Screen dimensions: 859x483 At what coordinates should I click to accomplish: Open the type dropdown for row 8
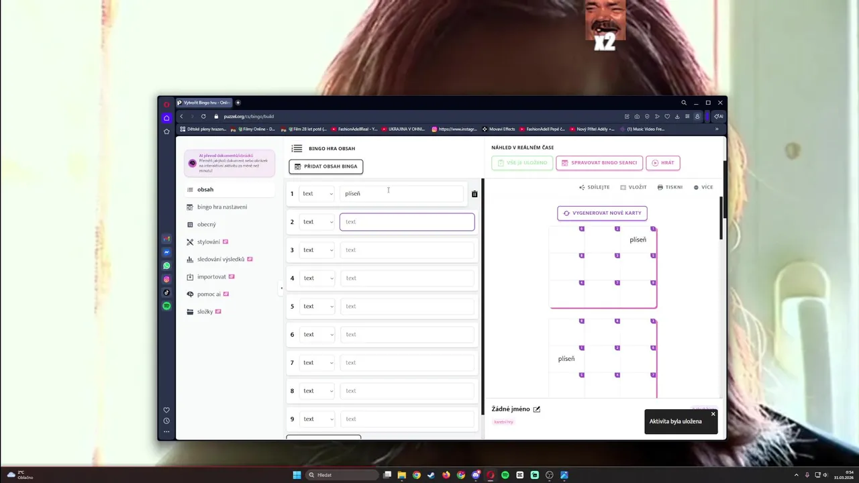click(x=317, y=391)
